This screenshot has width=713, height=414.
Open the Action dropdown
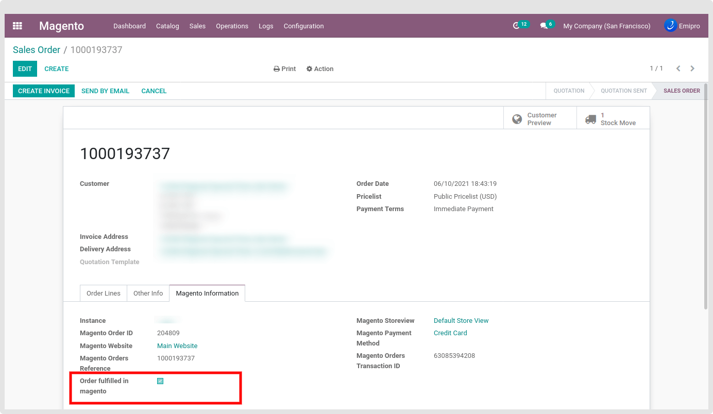pos(320,69)
